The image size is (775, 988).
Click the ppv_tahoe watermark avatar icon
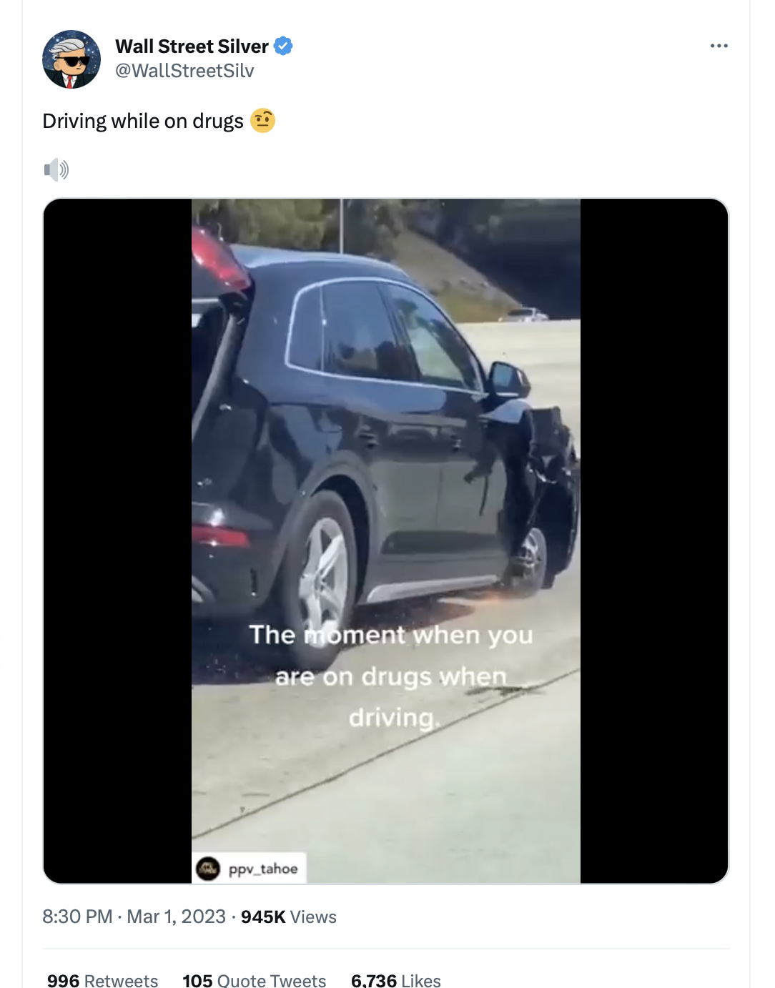tap(208, 869)
